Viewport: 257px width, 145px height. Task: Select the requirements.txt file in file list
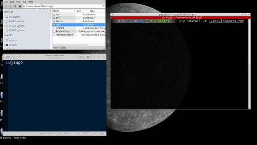tap(79, 35)
